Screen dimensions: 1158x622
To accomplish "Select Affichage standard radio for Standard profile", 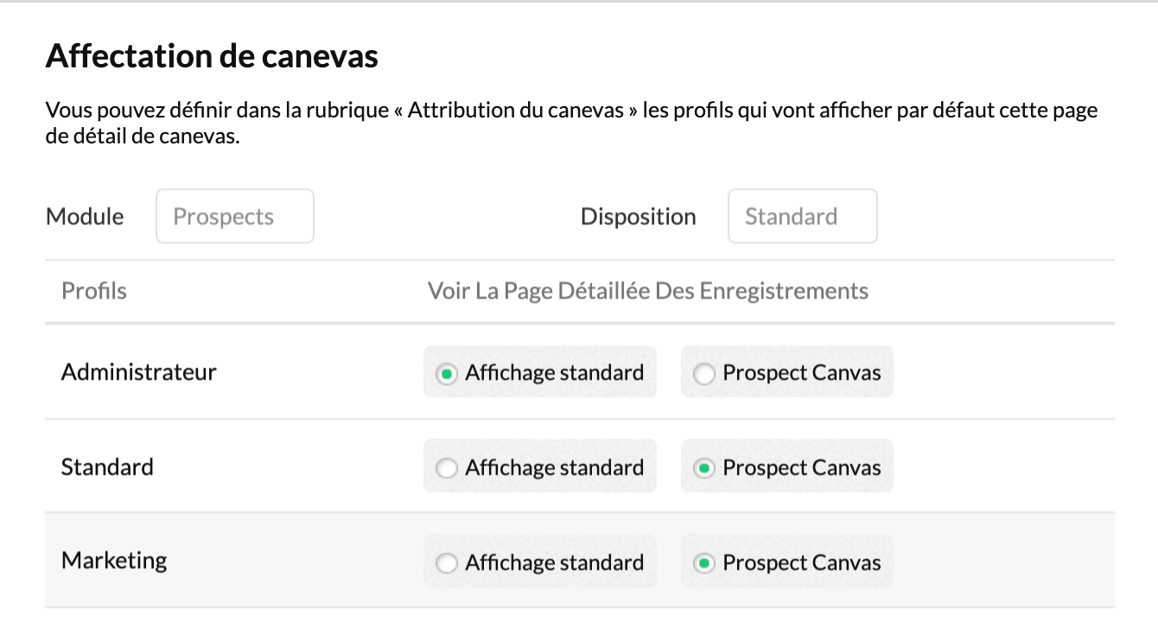I will coord(446,469).
